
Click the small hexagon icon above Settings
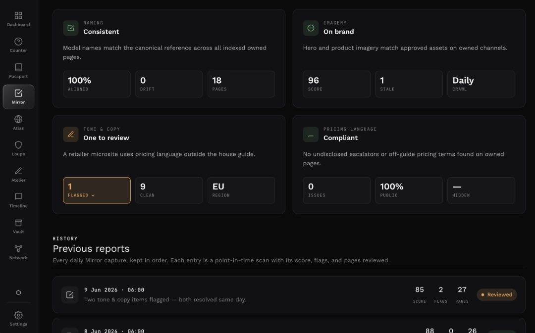click(18, 292)
